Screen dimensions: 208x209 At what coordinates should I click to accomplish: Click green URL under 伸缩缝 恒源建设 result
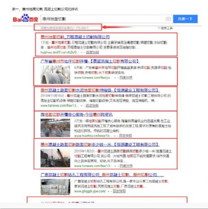(x=60, y=106)
